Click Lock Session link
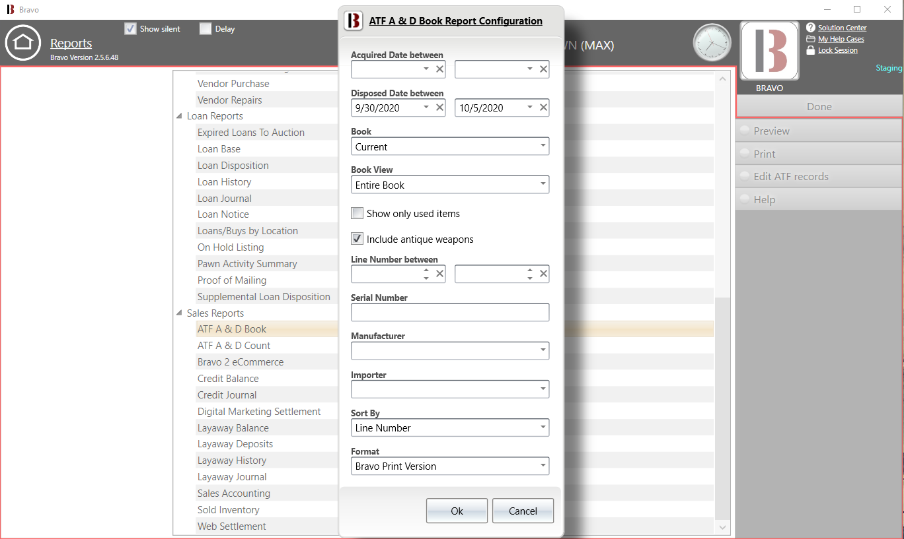The image size is (904, 539). click(837, 50)
